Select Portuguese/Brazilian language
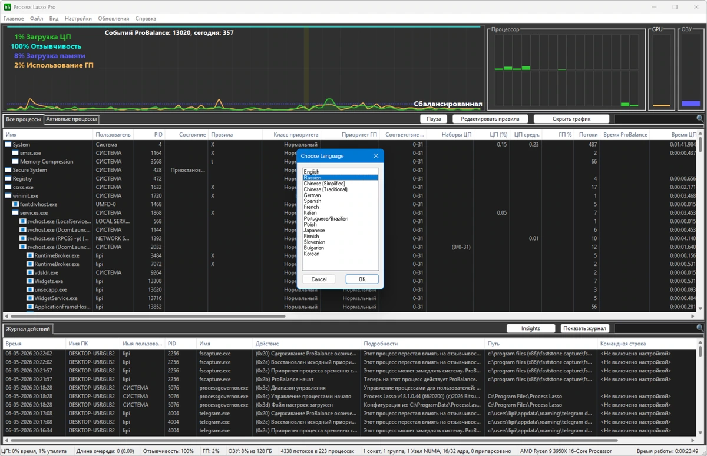 (x=340, y=219)
